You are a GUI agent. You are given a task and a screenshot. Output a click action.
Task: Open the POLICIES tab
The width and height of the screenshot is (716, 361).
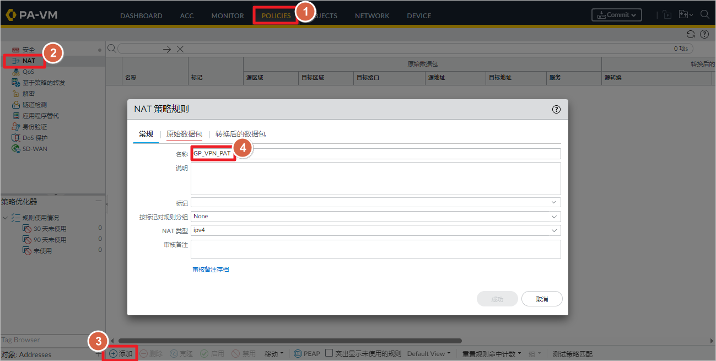coord(276,15)
